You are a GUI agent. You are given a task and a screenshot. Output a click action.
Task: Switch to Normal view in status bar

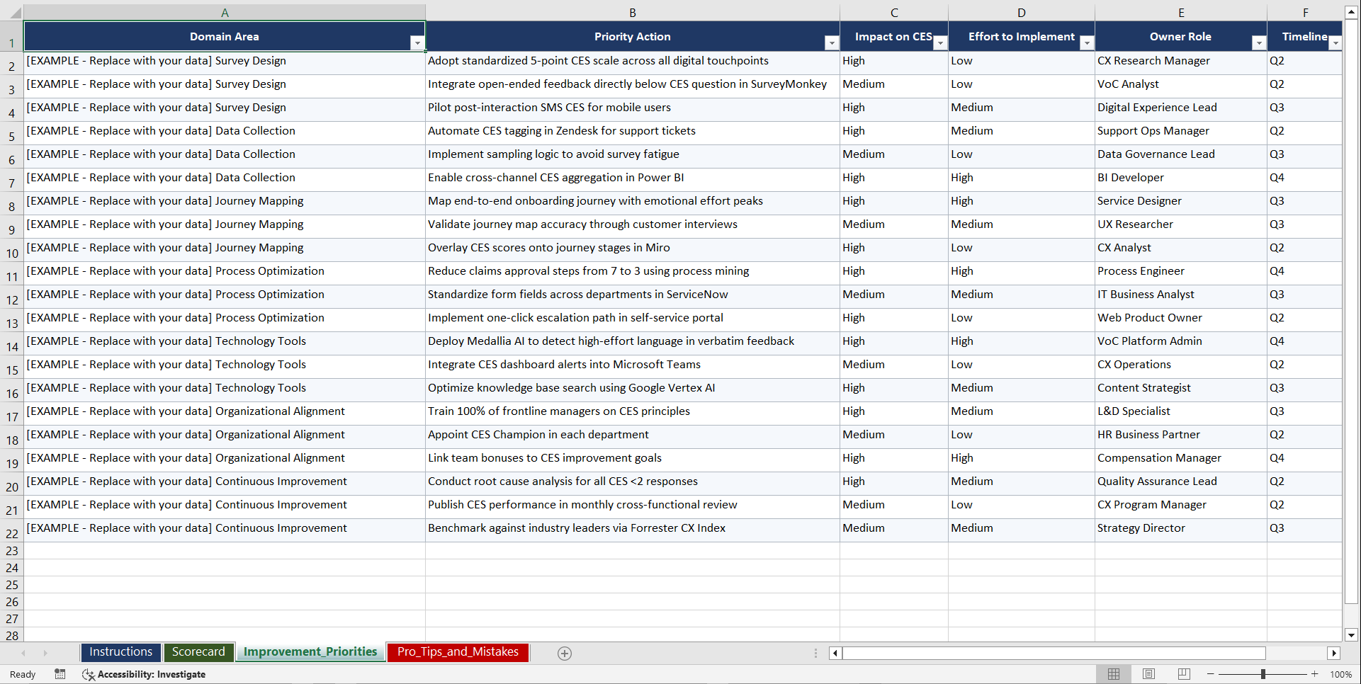point(1113,674)
